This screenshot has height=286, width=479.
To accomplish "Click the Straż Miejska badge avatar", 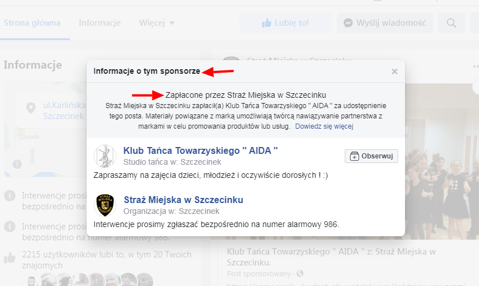I will coord(105,205).
